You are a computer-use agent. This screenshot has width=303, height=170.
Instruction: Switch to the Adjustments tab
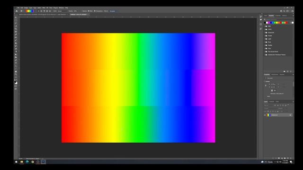(x=275, y=75)
